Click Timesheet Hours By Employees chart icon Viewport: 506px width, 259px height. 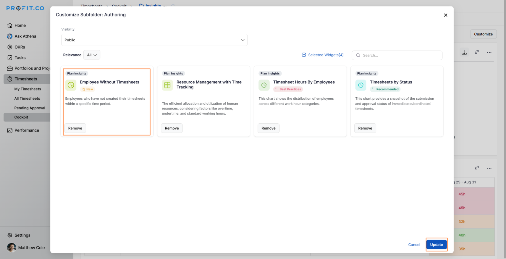pos(264,85)
